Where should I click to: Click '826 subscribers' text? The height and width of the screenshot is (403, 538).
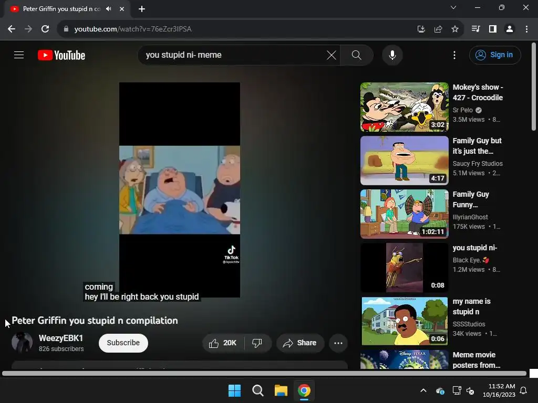click(x=61, y=349)
